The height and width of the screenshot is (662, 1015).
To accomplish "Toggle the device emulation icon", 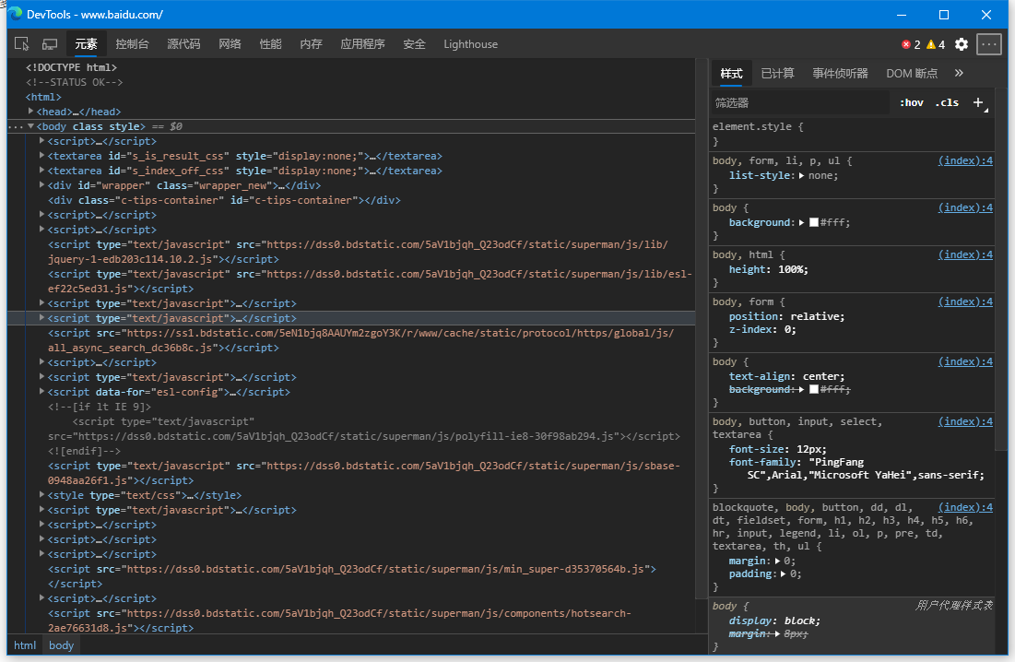I will click(50, 44).
